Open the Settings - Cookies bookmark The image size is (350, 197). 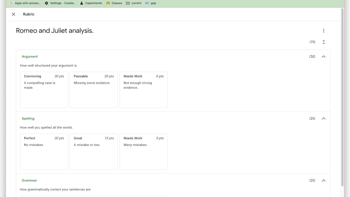coord(60,3)
